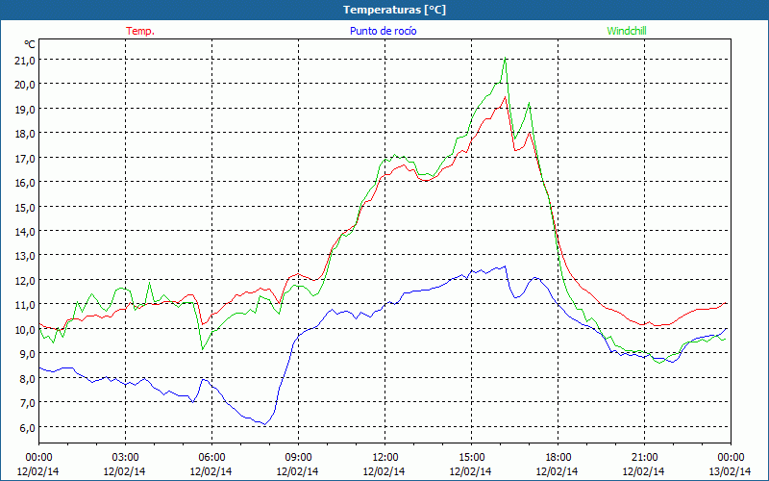Select the green 'Windchill' legend label

pyautogui.click(x=627, y=31)
